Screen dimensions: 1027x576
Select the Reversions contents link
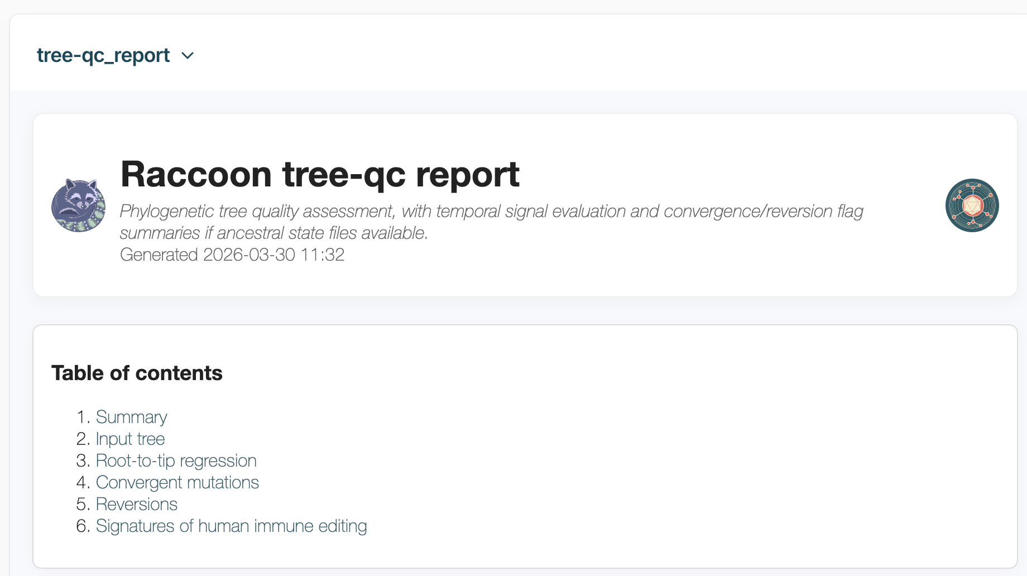[x=136, y=504]
